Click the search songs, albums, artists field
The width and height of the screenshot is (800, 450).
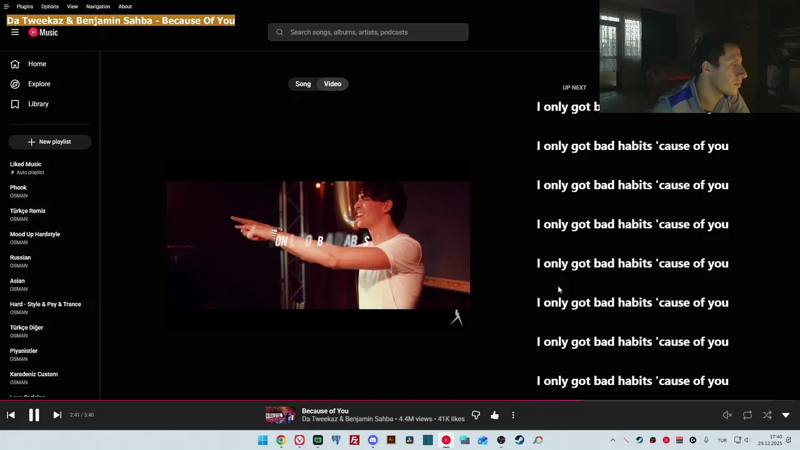tap(368, 32)
